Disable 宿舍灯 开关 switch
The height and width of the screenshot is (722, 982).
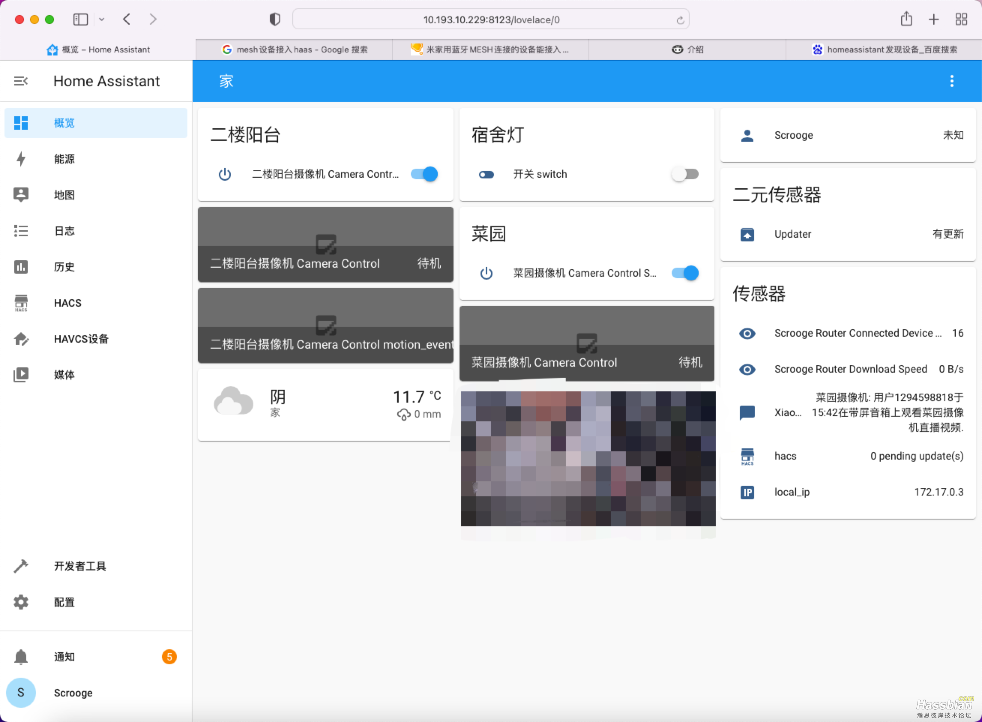click(x=685, y=175)
